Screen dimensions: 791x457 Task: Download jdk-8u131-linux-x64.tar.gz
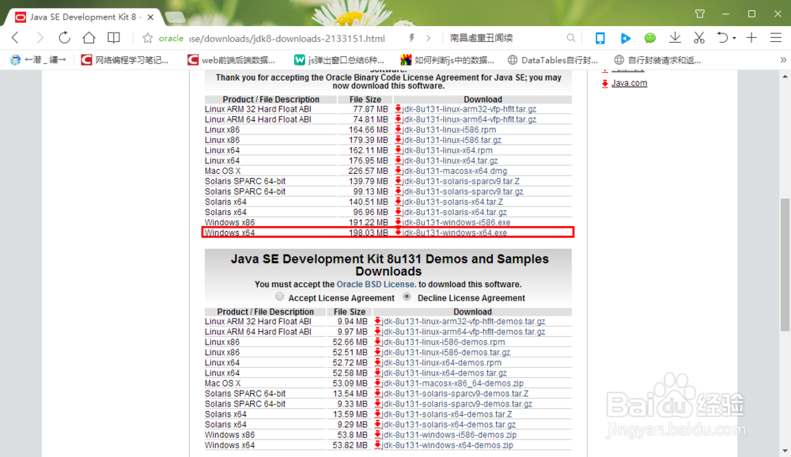[x=450, y=161]
